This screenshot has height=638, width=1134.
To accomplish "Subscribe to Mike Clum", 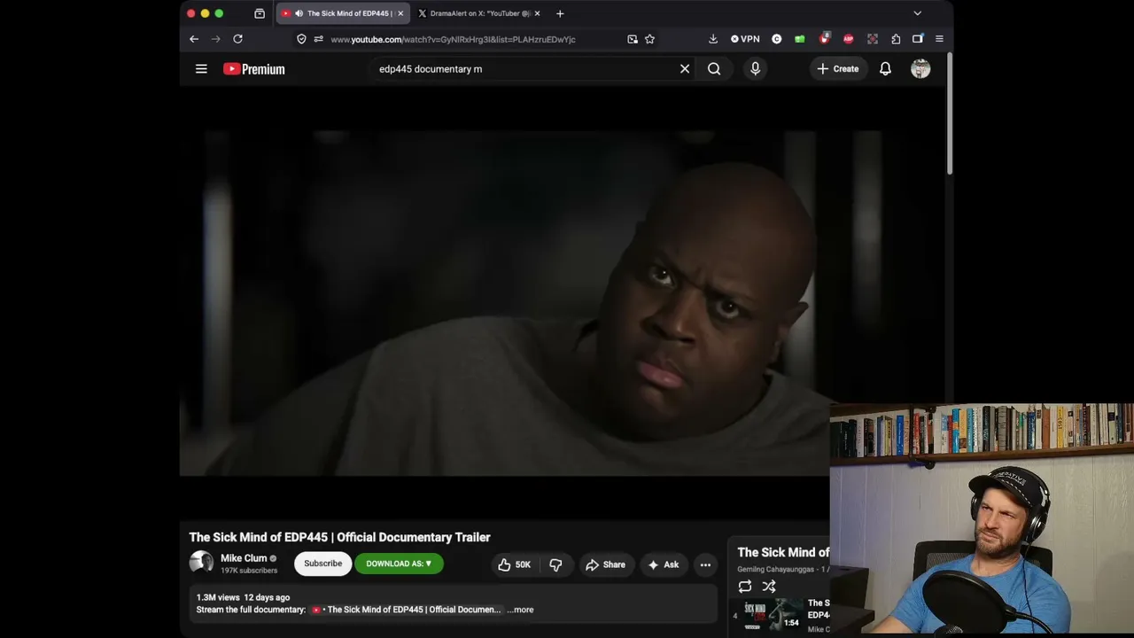I will [x=323, y=564].
